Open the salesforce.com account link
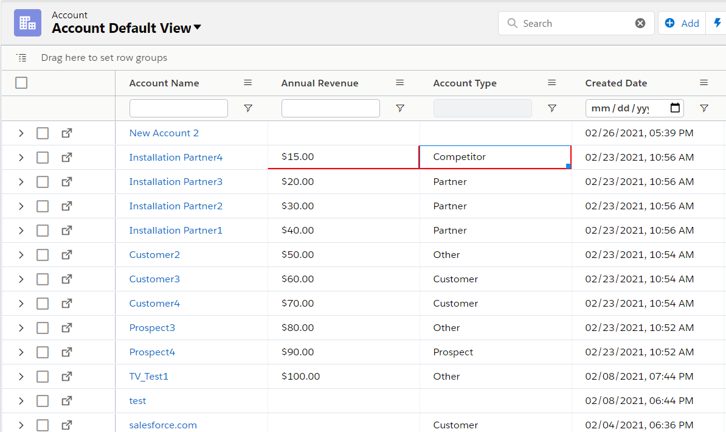 tap(163, 425)
